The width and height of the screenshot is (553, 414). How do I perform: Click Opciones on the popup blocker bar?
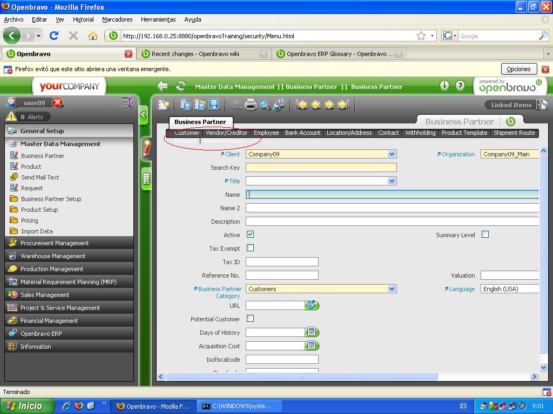pos(518,69)
